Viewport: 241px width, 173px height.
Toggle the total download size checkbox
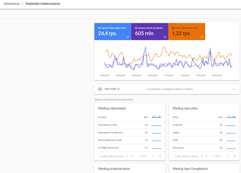tap(136, 28)
